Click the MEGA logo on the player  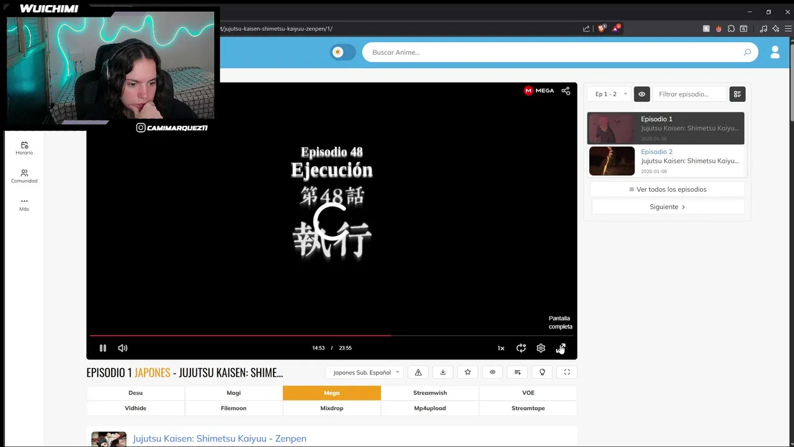(x=539, y=91)
